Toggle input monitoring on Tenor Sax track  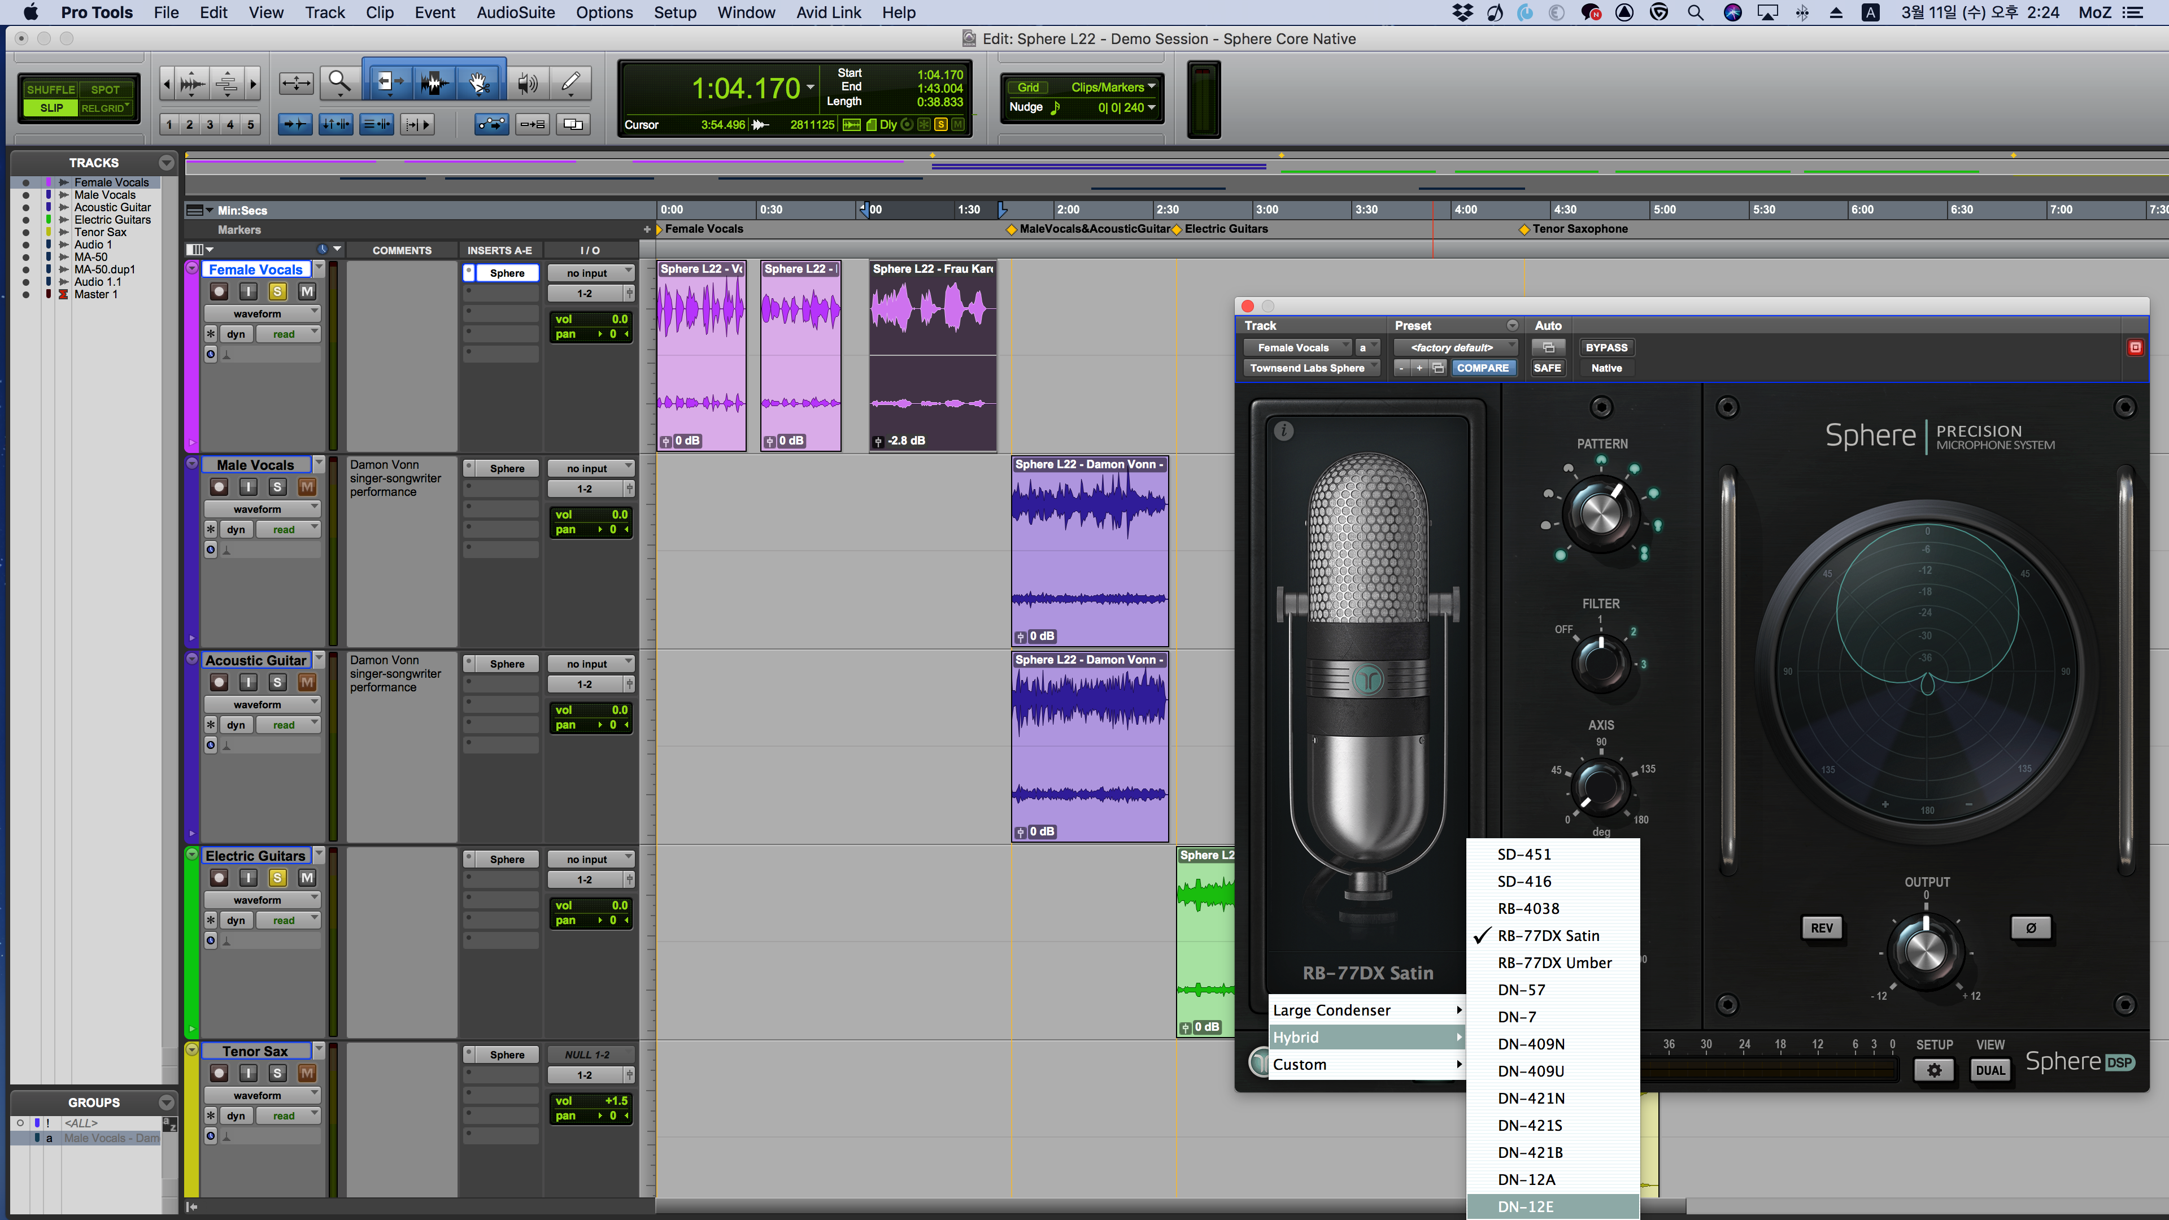click(249, 1073)
